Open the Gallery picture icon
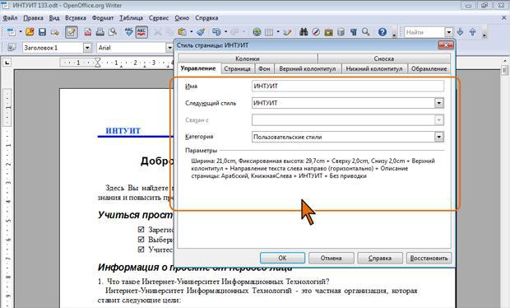 tap(328, 32)
